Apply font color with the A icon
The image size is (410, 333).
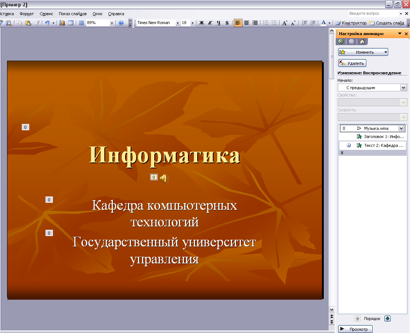(x=323, y=23)
